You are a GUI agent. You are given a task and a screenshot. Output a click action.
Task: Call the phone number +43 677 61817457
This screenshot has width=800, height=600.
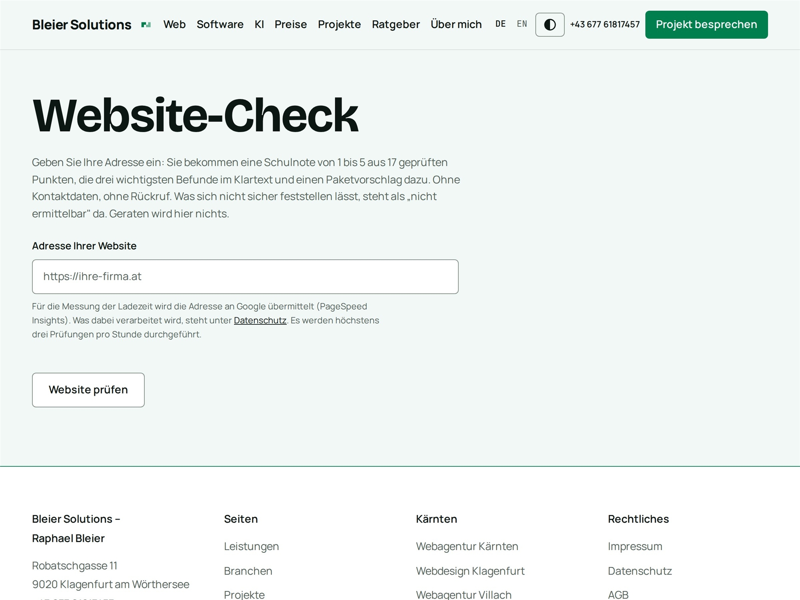pos(605,24)
